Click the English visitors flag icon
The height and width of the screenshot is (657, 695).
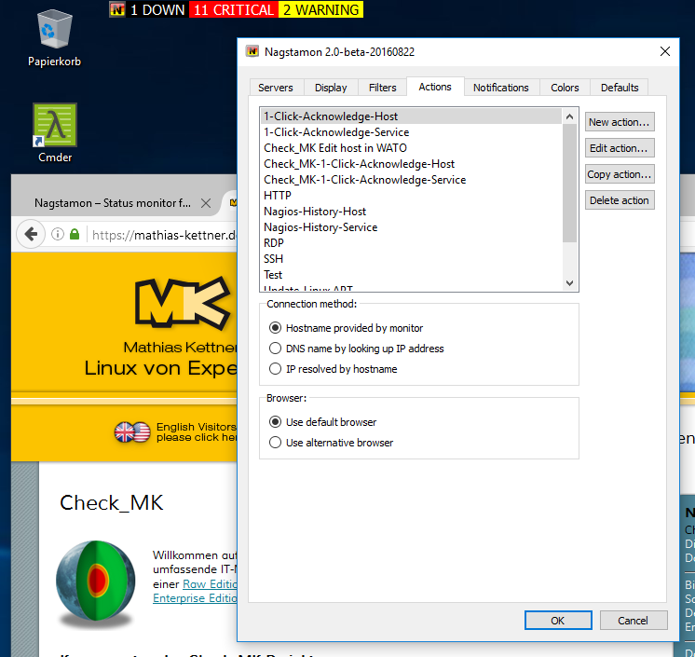point(132,431)
